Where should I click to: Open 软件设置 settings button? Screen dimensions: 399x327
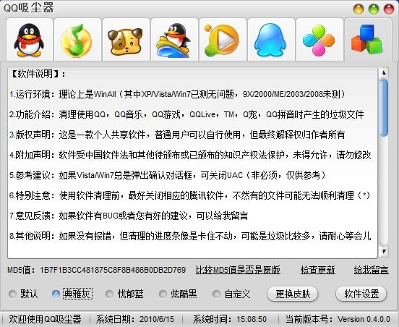[361, 294]
